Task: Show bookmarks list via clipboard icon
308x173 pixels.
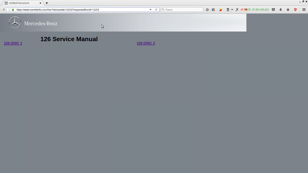Action: coord(213,10)
